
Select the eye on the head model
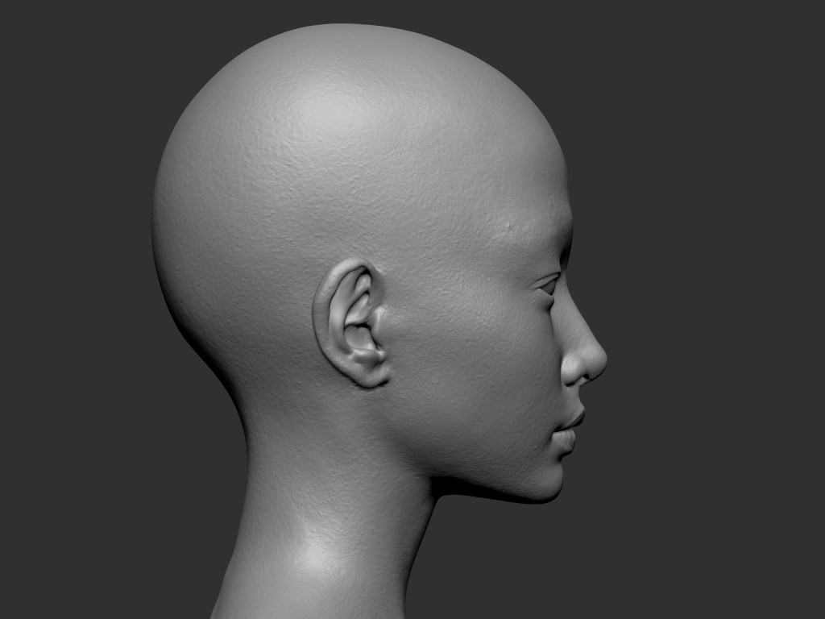coord(549,284)
